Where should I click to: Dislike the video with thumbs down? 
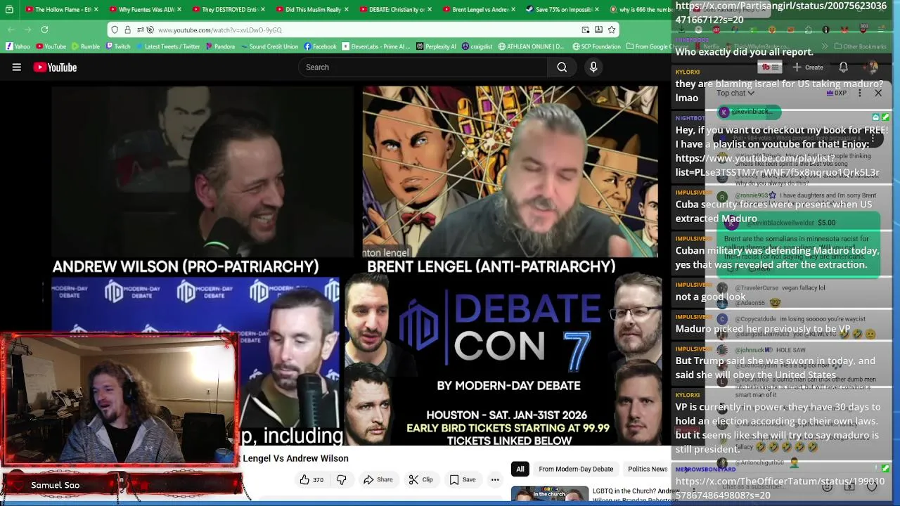(342, 480)
